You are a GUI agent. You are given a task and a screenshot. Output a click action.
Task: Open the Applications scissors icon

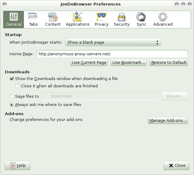(x=78, y=17)
